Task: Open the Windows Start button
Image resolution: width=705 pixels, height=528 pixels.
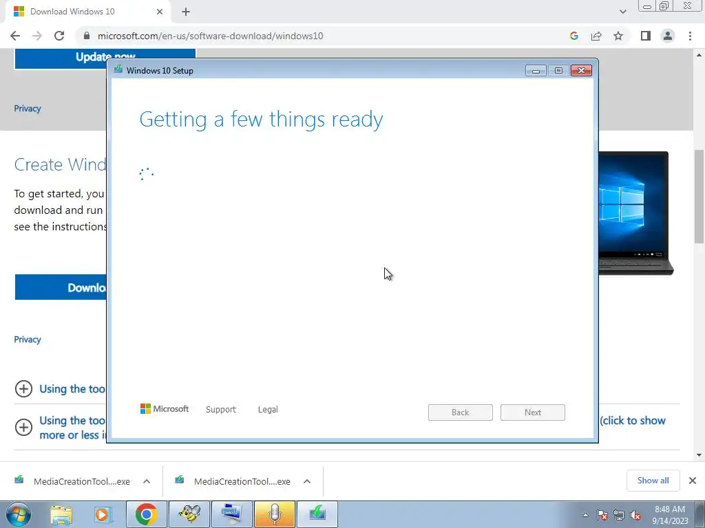Action: [x=19, y=514]
